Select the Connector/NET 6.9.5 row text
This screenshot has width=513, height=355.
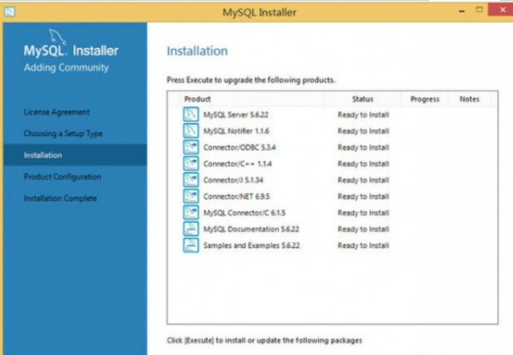pos(237,197)
